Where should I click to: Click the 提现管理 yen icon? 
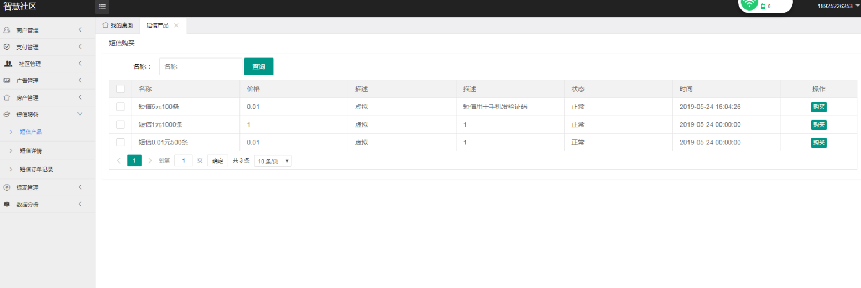7,187
